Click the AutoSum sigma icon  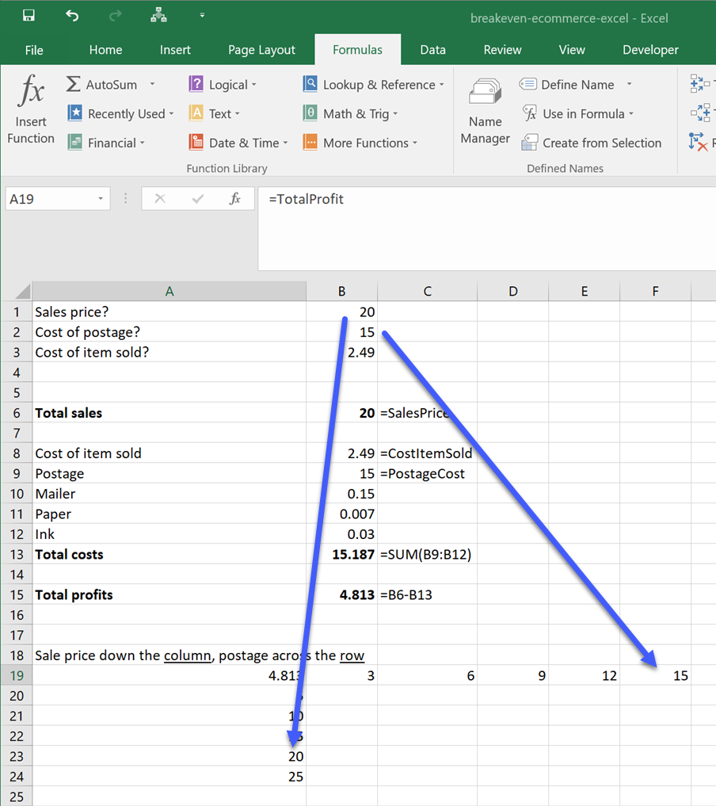point(74,85)
